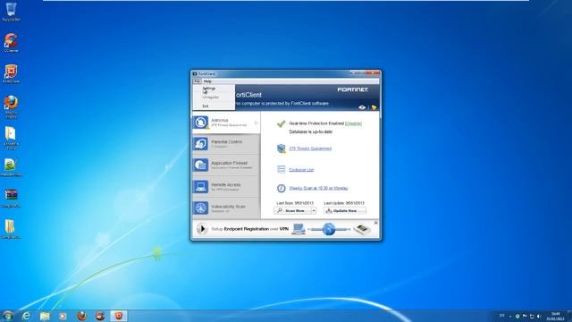Click the globe icon in VPN banner
Viewport: 572px width, 322px height.
(x=329, y=229)
